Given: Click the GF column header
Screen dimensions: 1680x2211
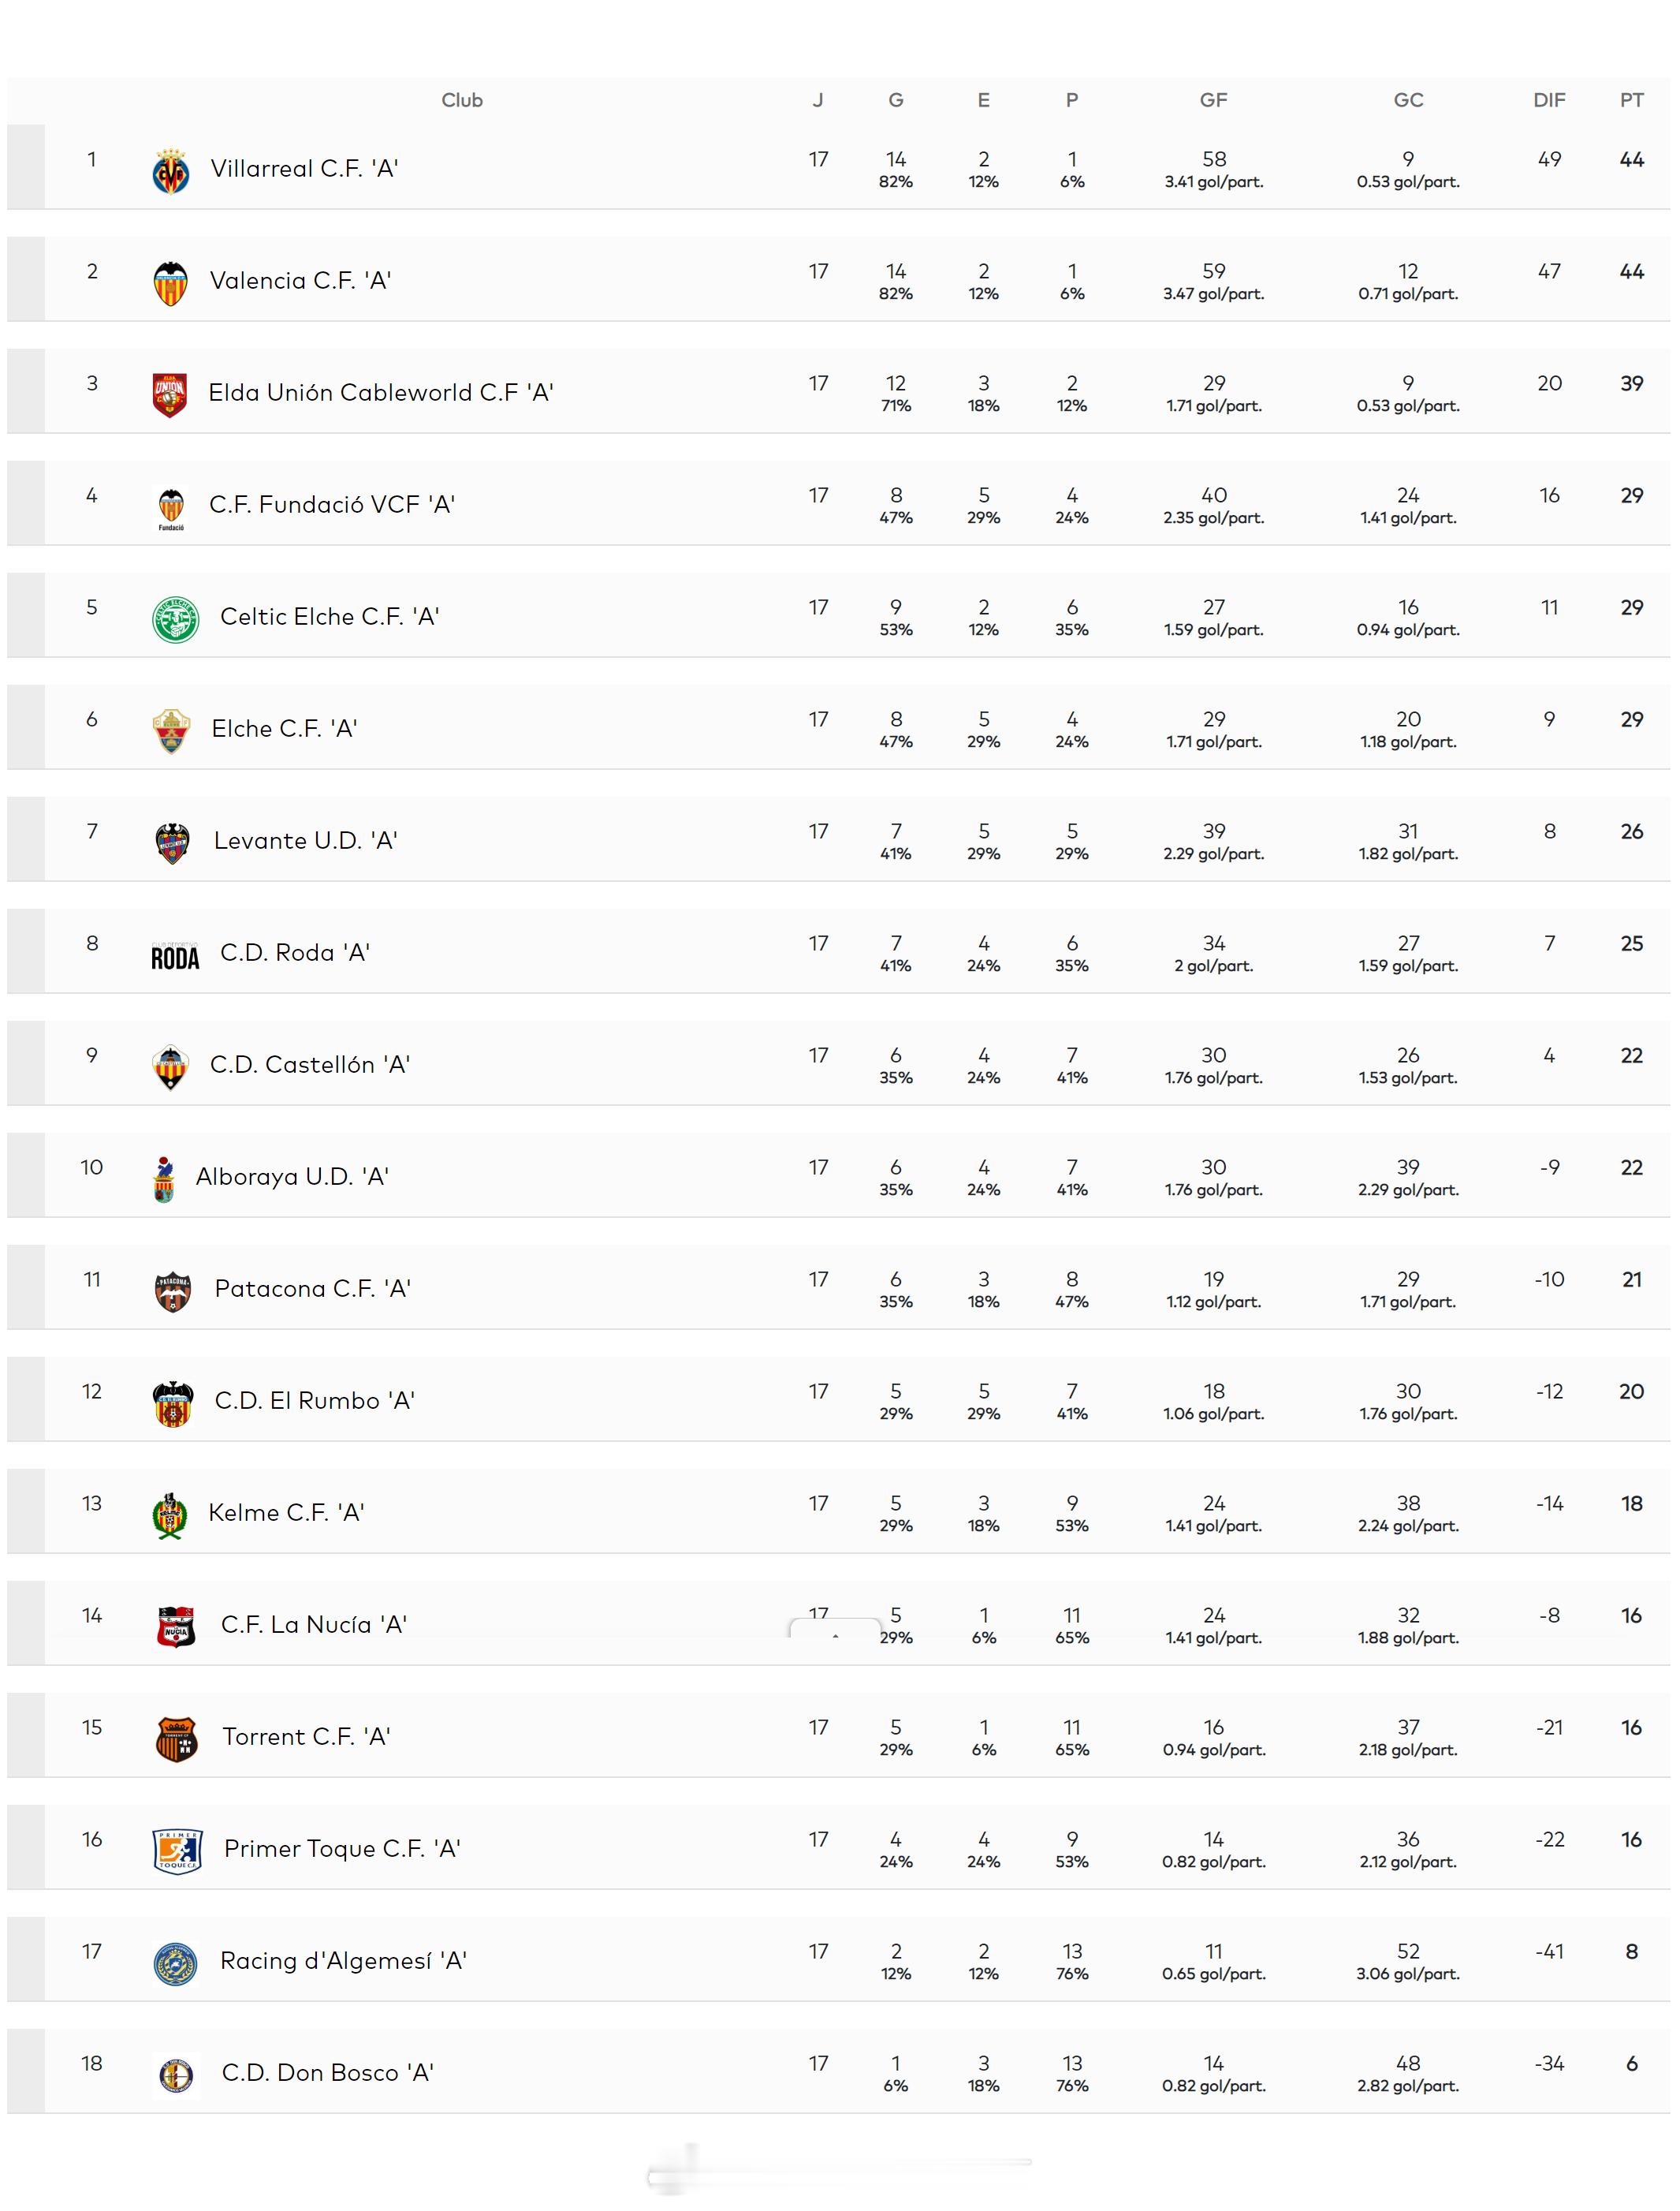Looking at the screenshot, I should (x=1213, y=100).
